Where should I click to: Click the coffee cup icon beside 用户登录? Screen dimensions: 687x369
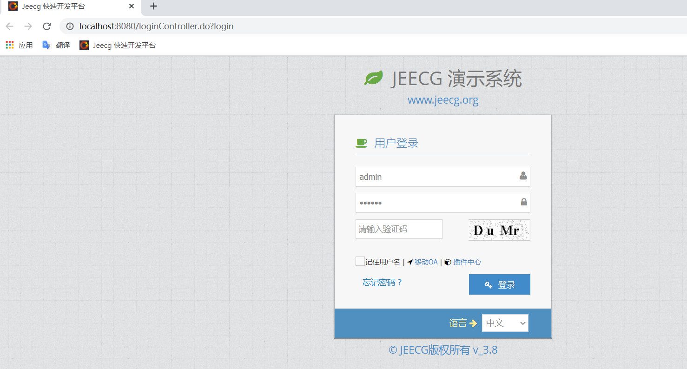pyautogui.click(x=361, y=143)
